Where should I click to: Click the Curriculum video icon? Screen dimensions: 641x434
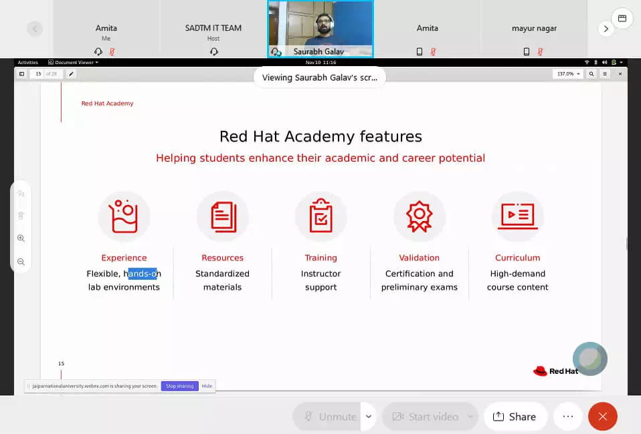pos(518,216)
